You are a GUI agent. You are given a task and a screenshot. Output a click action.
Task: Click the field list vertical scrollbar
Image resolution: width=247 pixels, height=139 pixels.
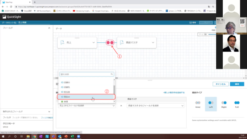tap(114, 90)
